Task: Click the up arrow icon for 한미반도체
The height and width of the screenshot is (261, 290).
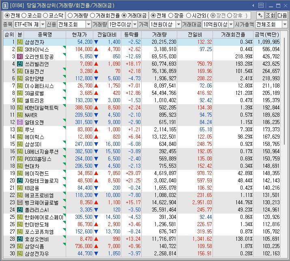Action: pos(96,224)
